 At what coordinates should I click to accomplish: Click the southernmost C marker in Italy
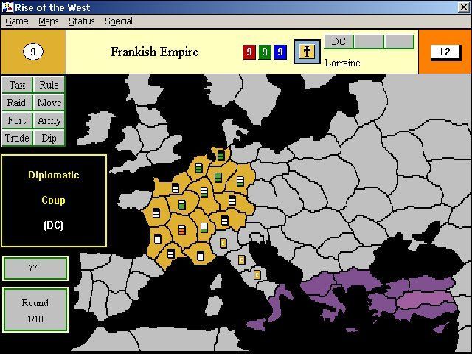click(x=257, y=274)
